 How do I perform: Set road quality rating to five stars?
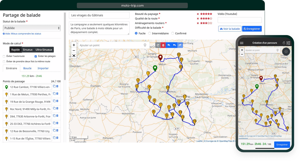(211, 19)
